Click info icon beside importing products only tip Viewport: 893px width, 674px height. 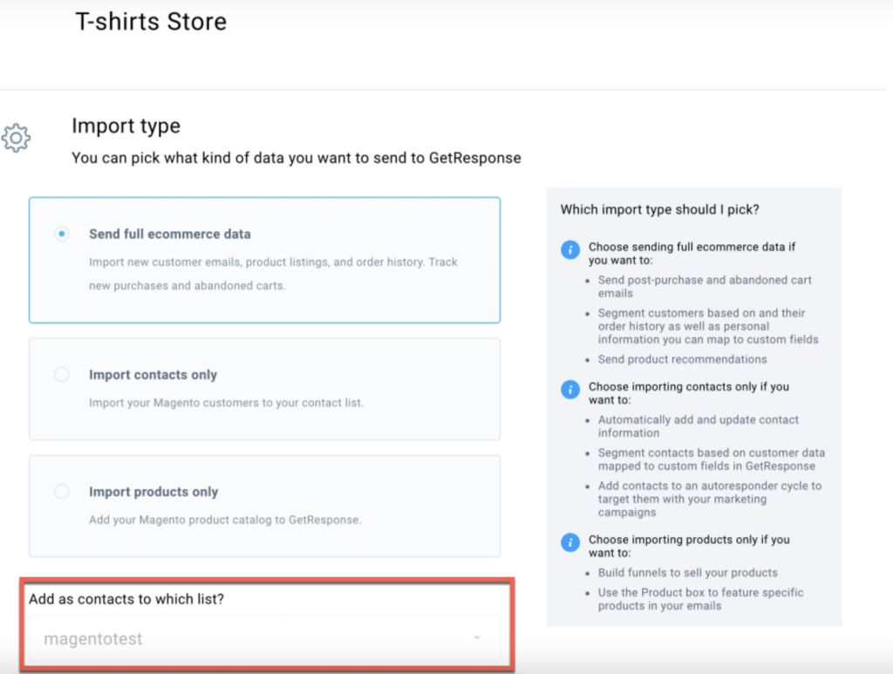(x=570, y=542)
